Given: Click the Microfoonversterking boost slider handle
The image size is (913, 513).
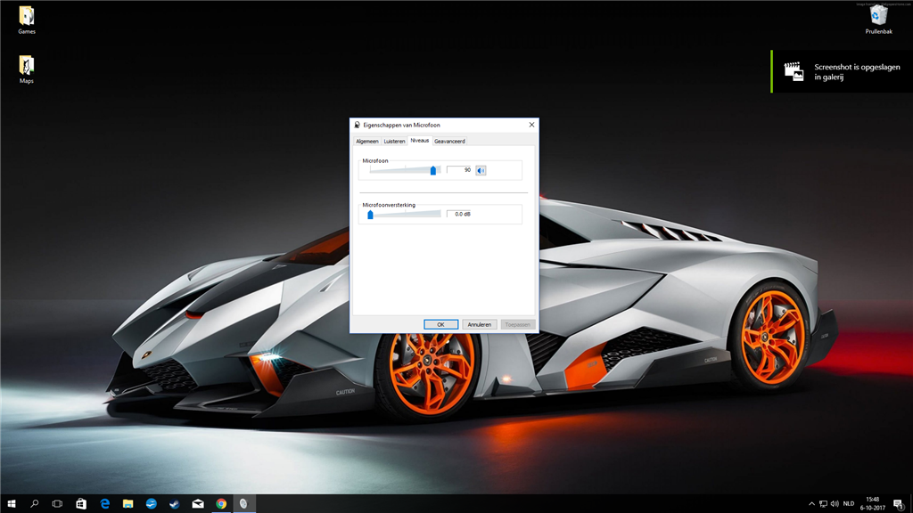Looking at the screenshot, I should click(x=370, y=214).
